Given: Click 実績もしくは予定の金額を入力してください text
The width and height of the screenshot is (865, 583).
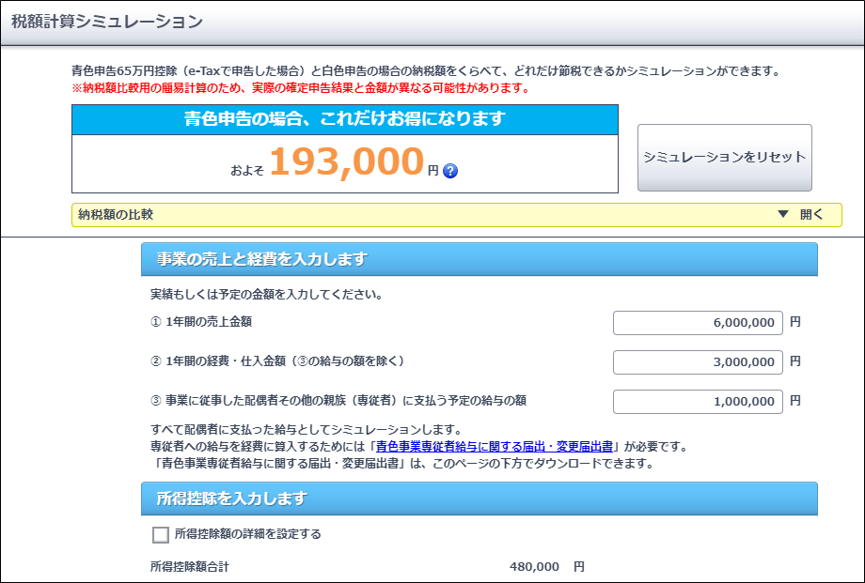Looking at the screenshot, I should click(266, 295).
